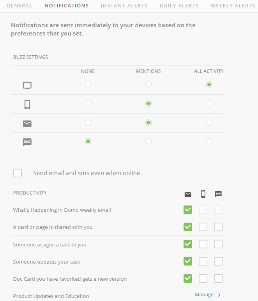The image size is (258, 301).
Task: Switch to the General tab
Action: (x=19, y=6)
